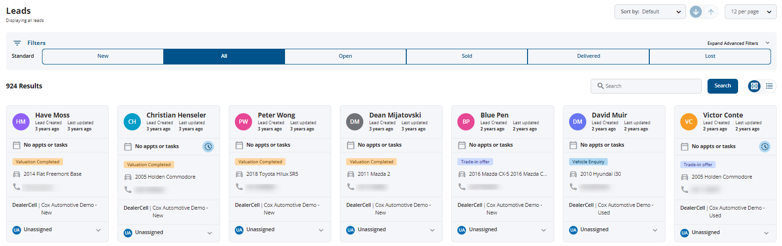Viewport: 782px width, 246px height.
Task: Expand assignee dropdown on Christian Henseler card
Action: point(210,233)
